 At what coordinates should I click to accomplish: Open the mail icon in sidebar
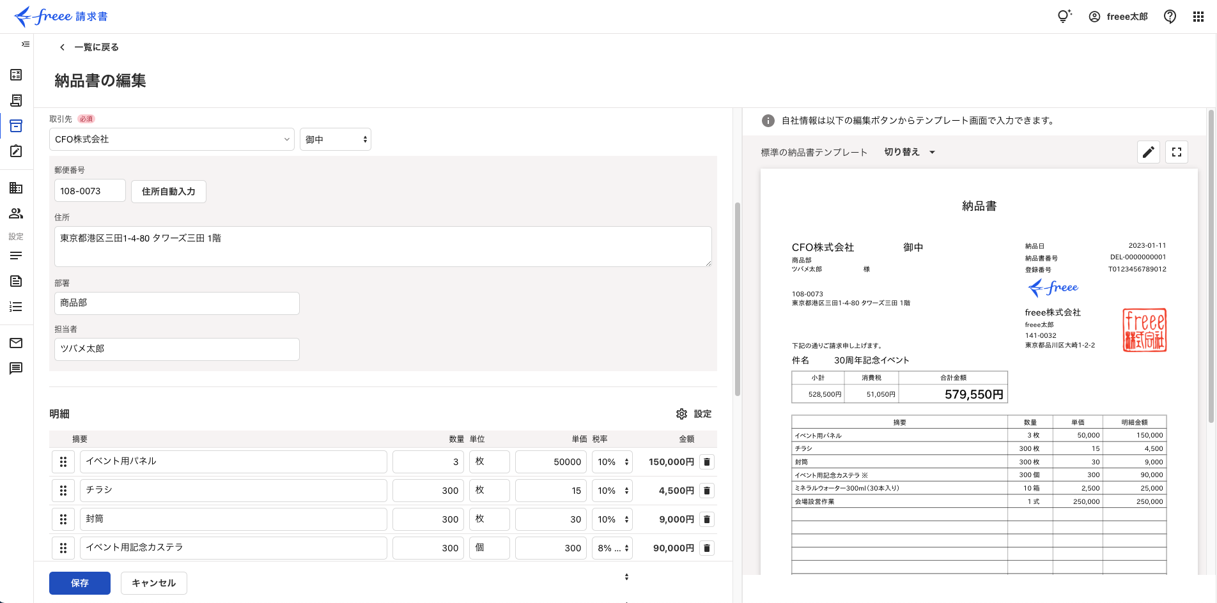16,343
